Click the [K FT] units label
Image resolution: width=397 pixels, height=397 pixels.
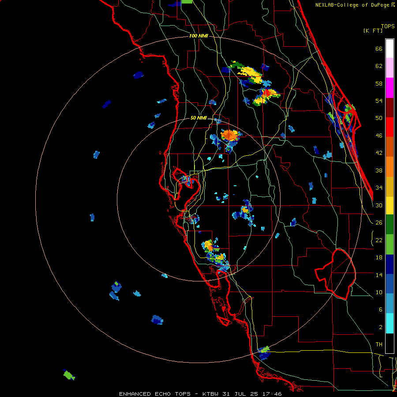(x=373, y=30)
